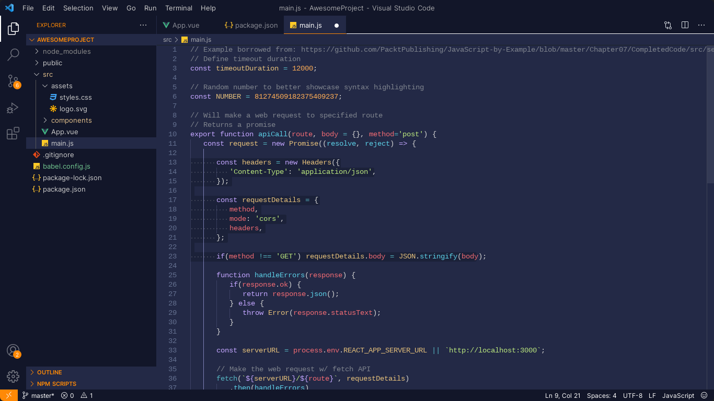Click the apiCall function name on line 10
This screenshot has height=401, width=714.
click(272, 134)
